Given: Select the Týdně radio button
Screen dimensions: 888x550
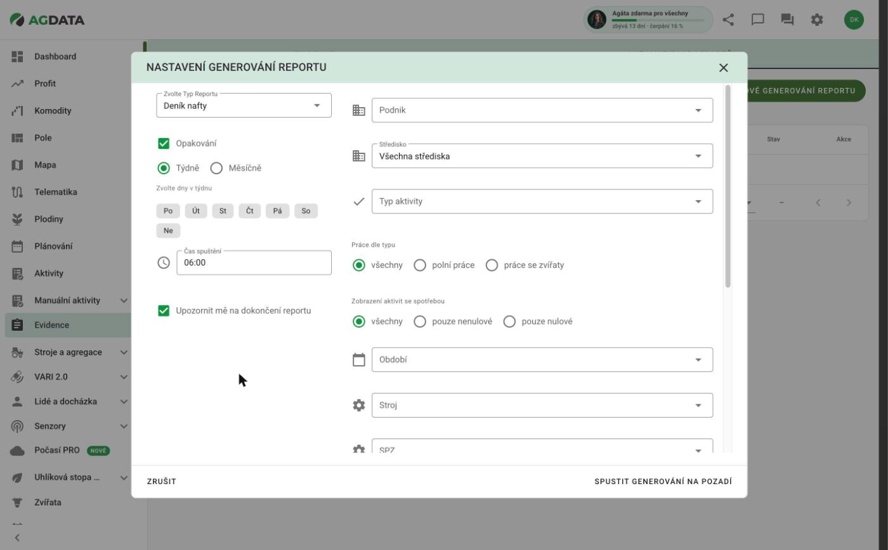Looking at the screenshot, I should coord(164,168).
